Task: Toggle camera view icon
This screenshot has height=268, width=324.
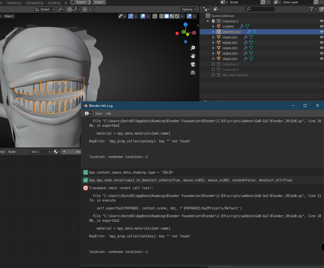Action: click(x=193, y=64)
